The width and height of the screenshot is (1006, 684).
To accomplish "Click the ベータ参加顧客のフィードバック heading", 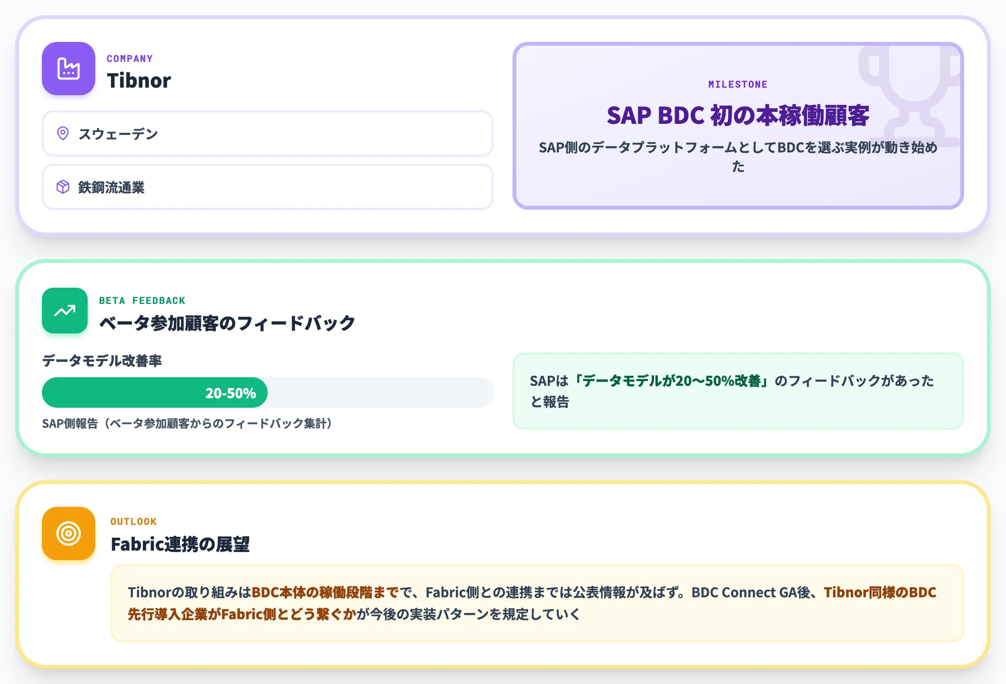I will pos(227,323).
